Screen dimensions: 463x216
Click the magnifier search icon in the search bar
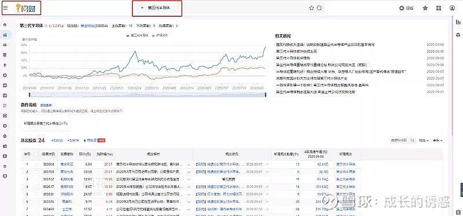[319, 8]
